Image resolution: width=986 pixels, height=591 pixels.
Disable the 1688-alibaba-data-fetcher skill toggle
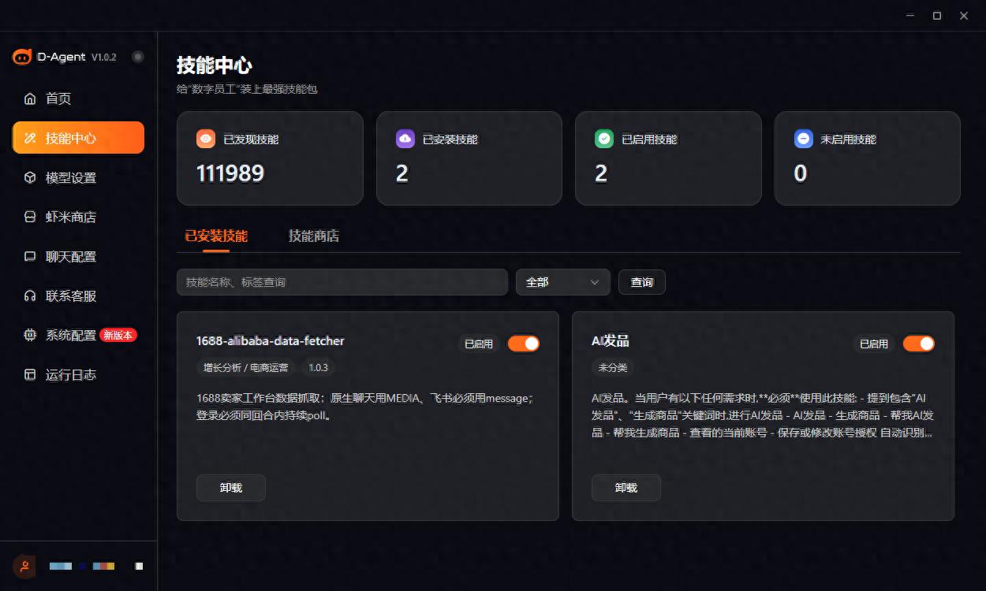[524, 344]
